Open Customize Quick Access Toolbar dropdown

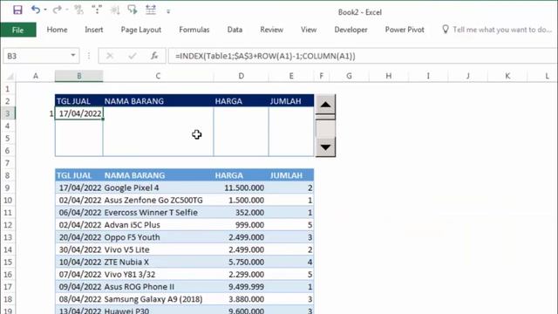(x=168, y=11)
